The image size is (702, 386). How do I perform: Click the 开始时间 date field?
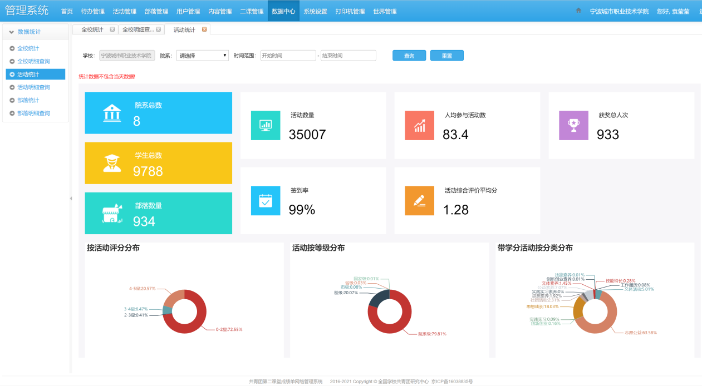click(x=288, y=56)
